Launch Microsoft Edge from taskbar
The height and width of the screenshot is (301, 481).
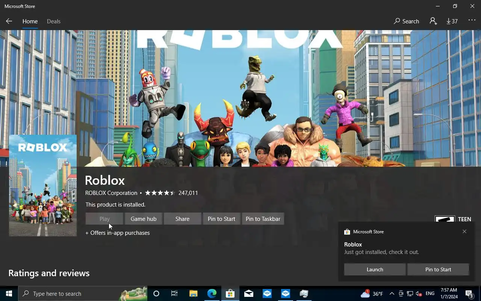click(212, 293)
